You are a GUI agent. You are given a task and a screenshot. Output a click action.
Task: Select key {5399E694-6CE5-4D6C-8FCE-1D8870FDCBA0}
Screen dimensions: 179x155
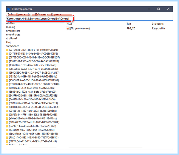click(x=34, y=84)
